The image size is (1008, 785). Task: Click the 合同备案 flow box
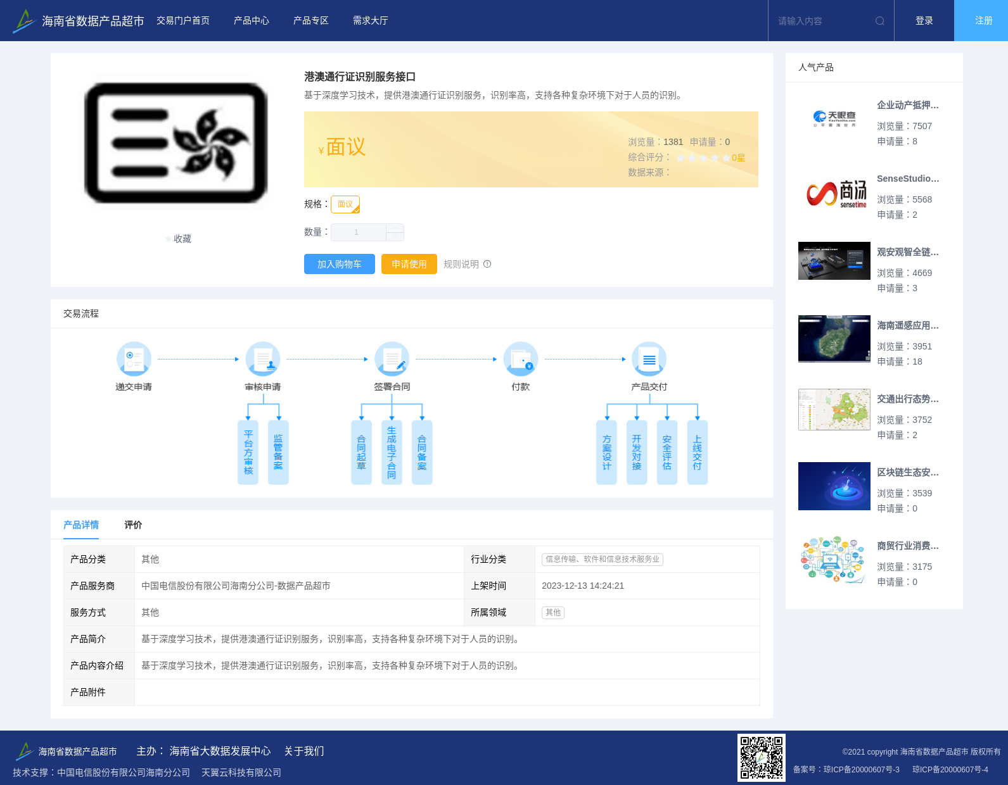(422, 453)
